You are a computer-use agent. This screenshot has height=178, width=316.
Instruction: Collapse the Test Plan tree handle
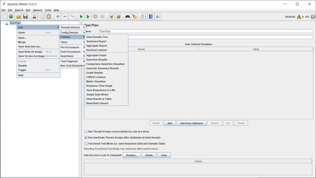pos(3,23)
